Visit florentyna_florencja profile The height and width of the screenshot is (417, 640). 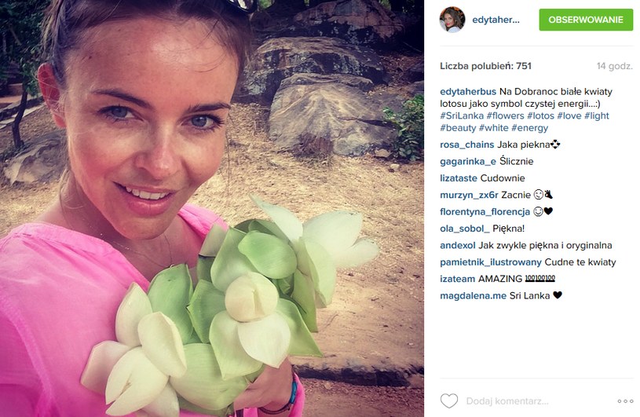[485, 212]
